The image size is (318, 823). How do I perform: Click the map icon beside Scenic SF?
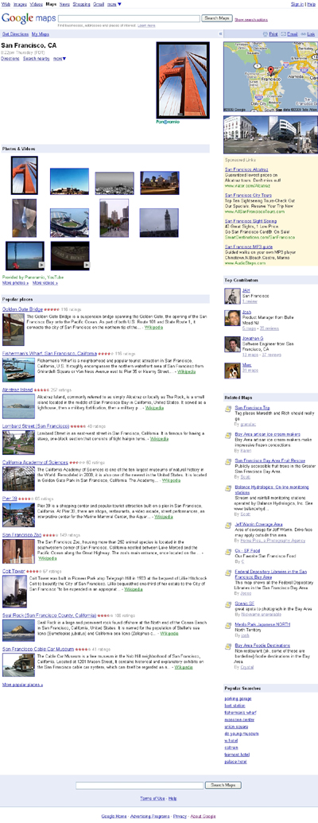tap(227, 604)
